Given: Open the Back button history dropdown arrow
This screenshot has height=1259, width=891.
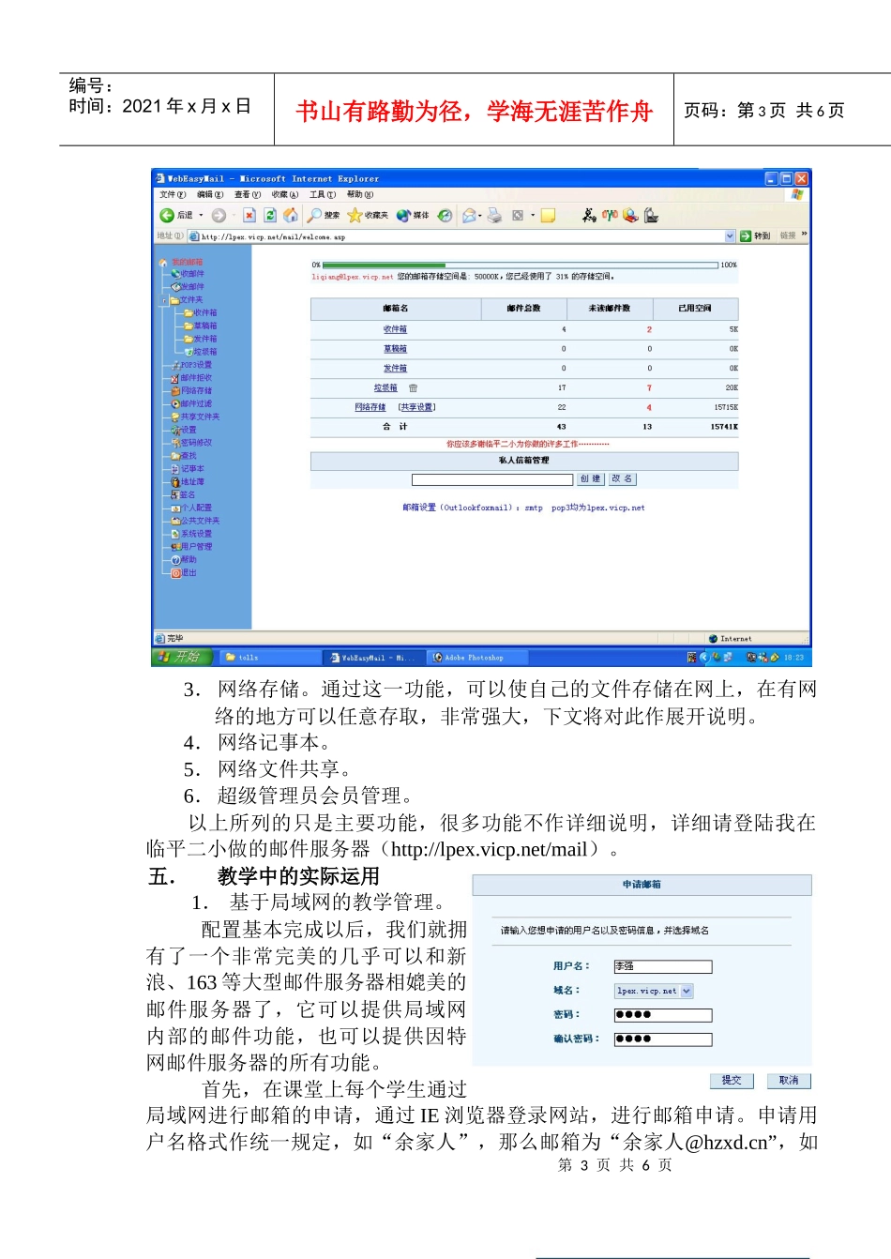Looking at the screenshot, I should click(201, 216).
